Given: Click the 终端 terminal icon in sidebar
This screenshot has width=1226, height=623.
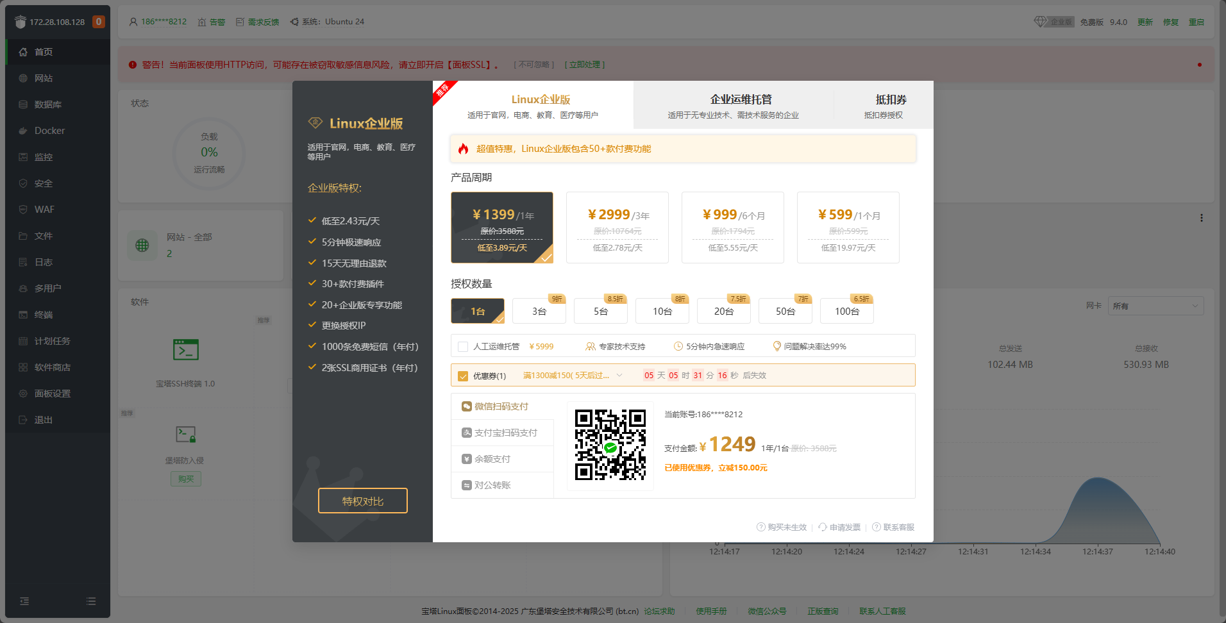Looking at the screenshot, I should coord(23,315).
